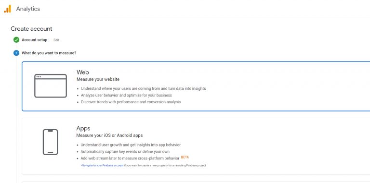The image size is (370, 183).
Task: Click the Edit link beside Account setup
Action: [56, 40]
